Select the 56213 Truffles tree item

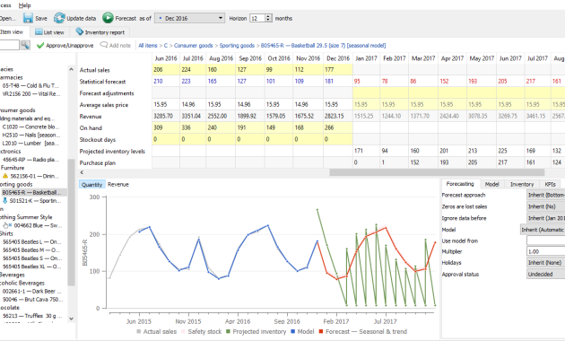(32, 316)
